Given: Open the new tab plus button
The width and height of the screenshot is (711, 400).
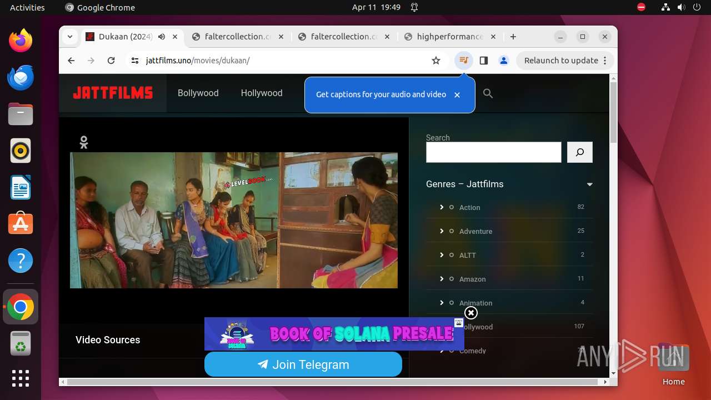Looking at the screenshot, I should [x=513, y=37].
